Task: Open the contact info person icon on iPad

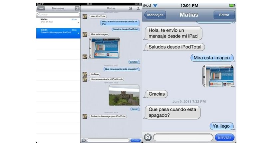Action: [x=138, y=8]
